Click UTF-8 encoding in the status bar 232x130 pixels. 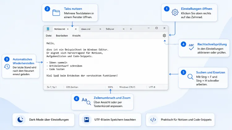pos(152,87)
